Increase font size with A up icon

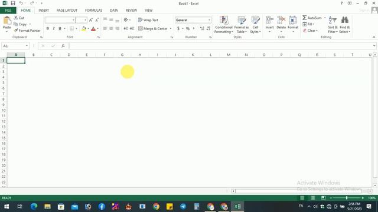[x=90, y=20]
